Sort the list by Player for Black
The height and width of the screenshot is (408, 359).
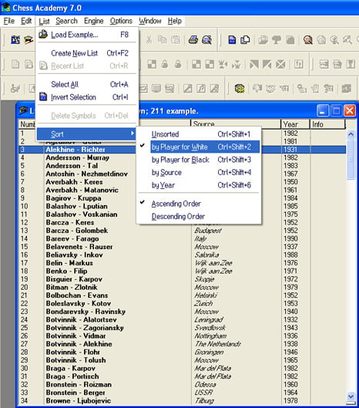(200, 160)
